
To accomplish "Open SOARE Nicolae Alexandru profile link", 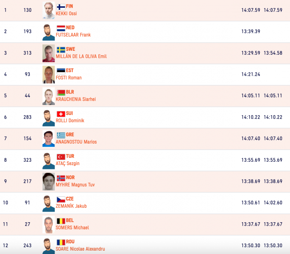I will click(80, 249).
